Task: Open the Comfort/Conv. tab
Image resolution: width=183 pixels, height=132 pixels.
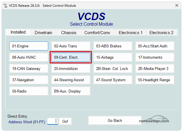Action: click(97, 33)
